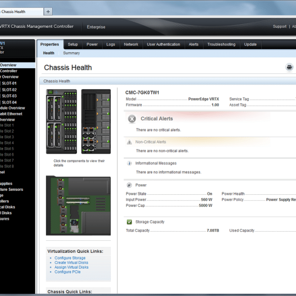Select Slot 4 in the sidebar
This screenshot has height=296, width=296.
pos(7,143)
